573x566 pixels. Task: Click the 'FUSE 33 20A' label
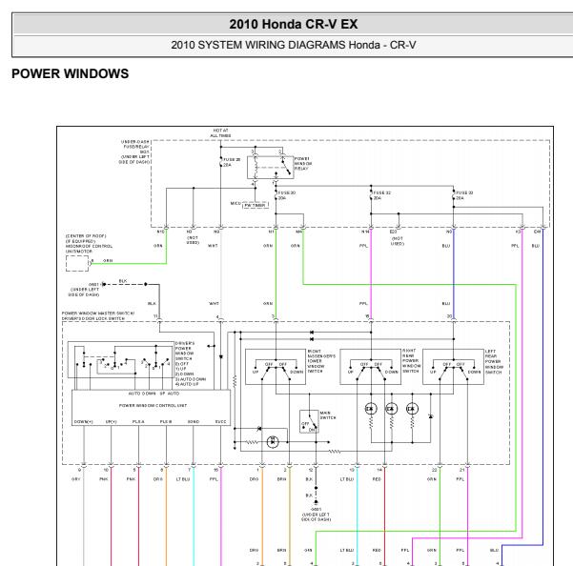[464, 195]
